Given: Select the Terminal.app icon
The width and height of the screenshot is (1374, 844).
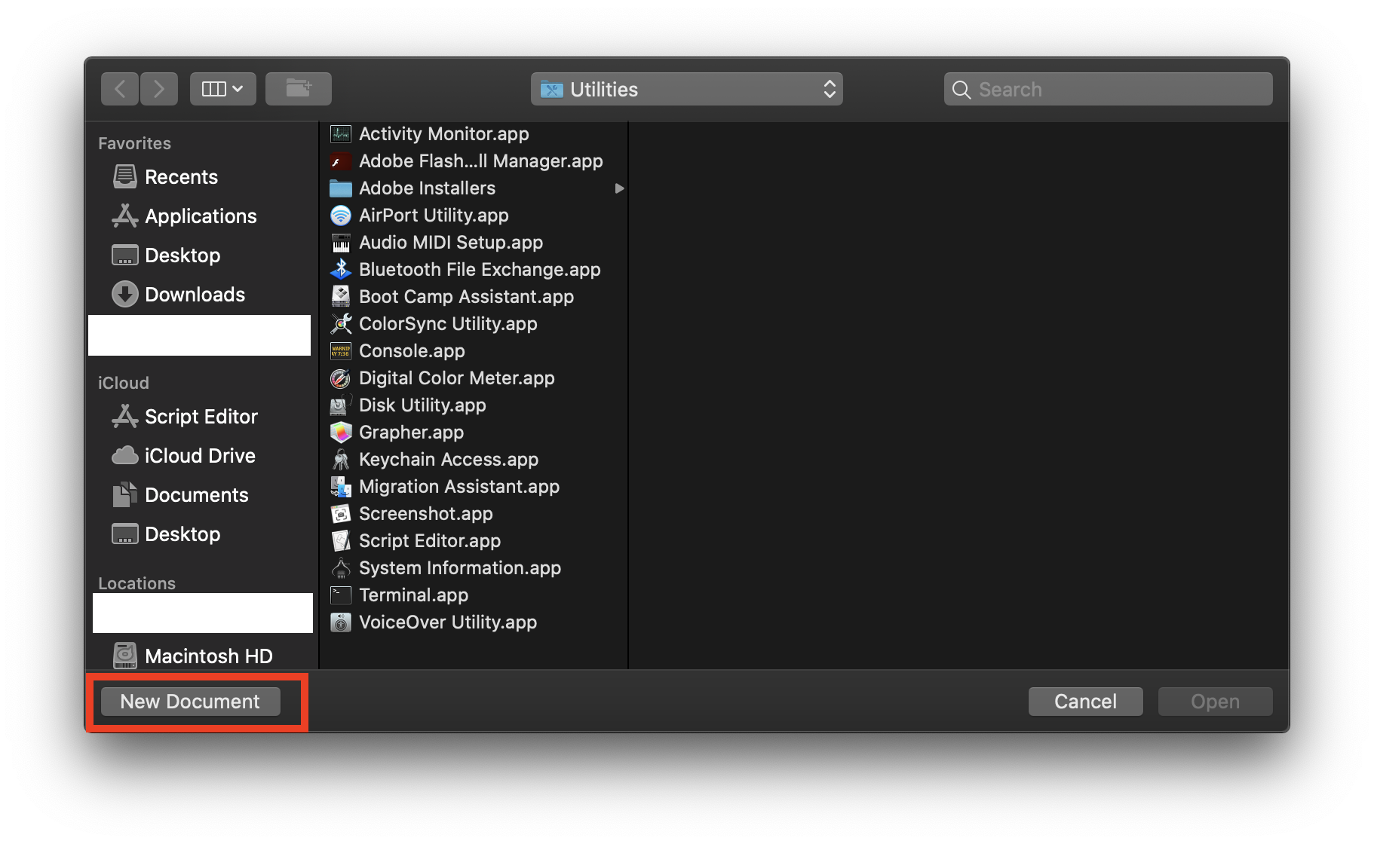Looking at the screenshot, I should click(340, 595).
